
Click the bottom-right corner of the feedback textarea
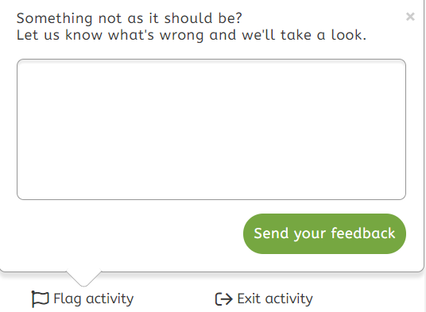(401, 195)
